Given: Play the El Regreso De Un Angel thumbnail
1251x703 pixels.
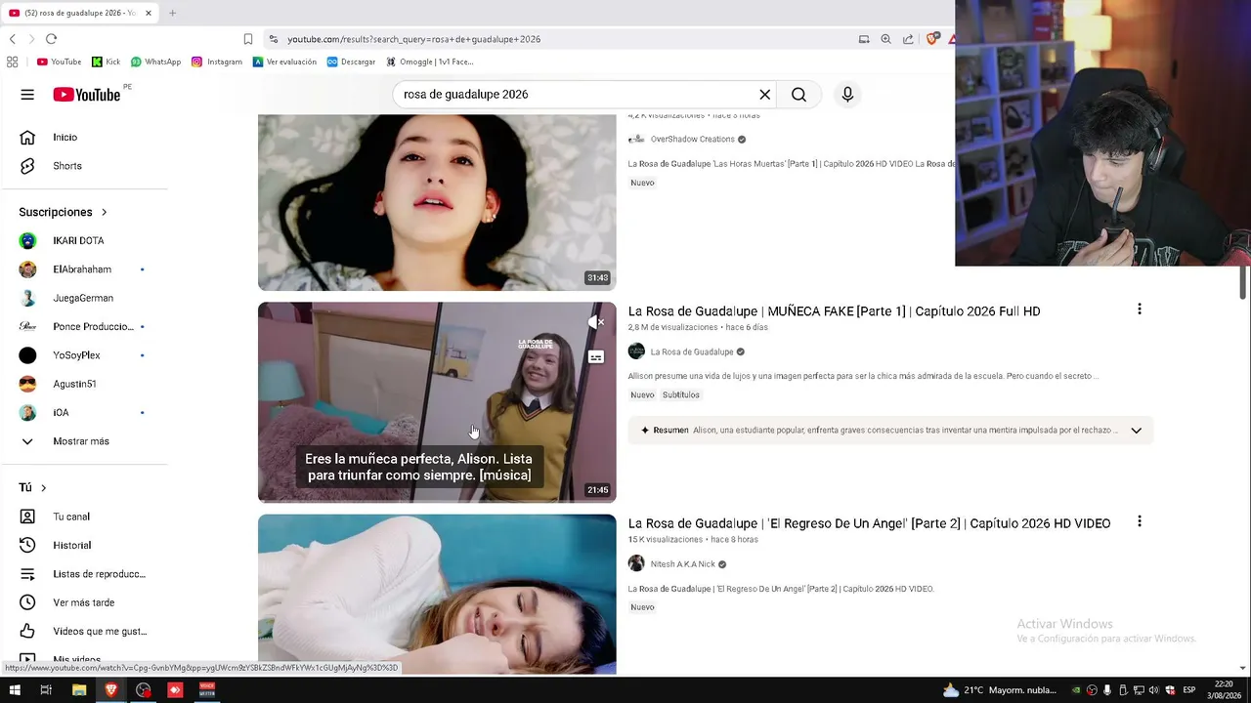Looking at the screenshot, I should click(437, 595).
